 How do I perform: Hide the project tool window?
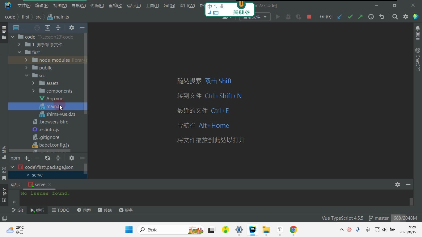[82, 28]
